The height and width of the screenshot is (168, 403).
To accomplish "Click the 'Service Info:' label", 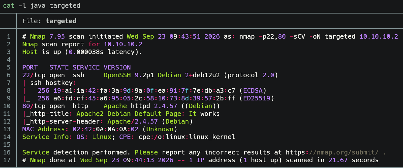I will point(47,137).
